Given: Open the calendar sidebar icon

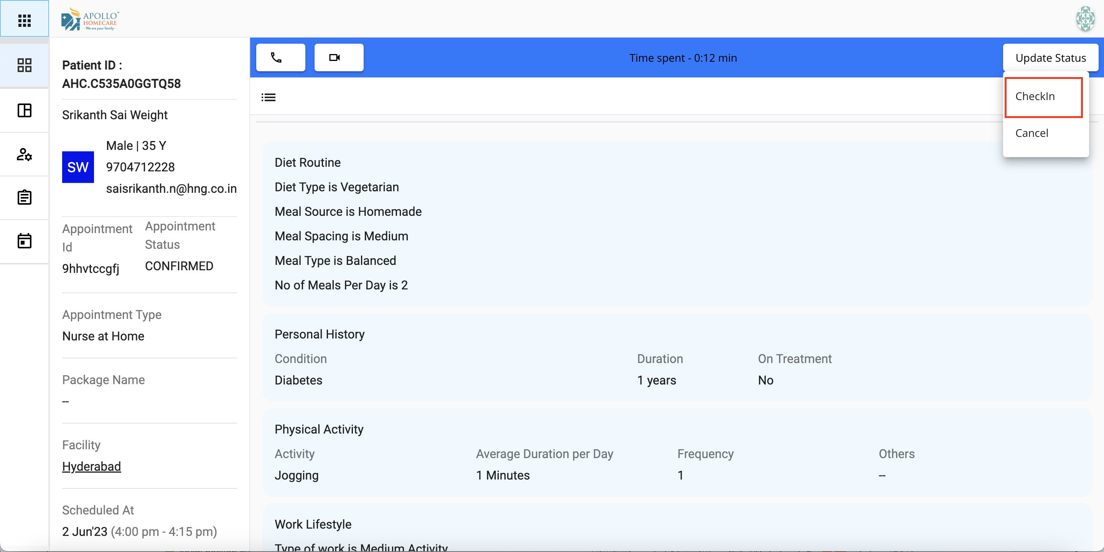Looking at the screenshot, I should coord(25,241).
